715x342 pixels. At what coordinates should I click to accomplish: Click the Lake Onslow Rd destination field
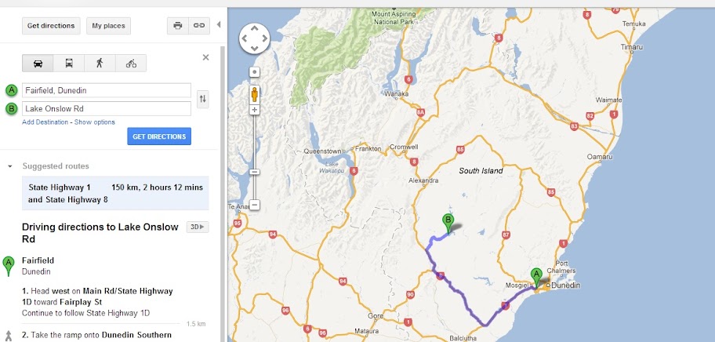point(107,108)
